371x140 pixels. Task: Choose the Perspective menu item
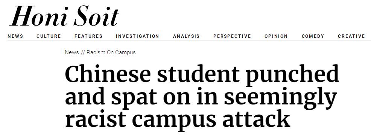[232, 36]
